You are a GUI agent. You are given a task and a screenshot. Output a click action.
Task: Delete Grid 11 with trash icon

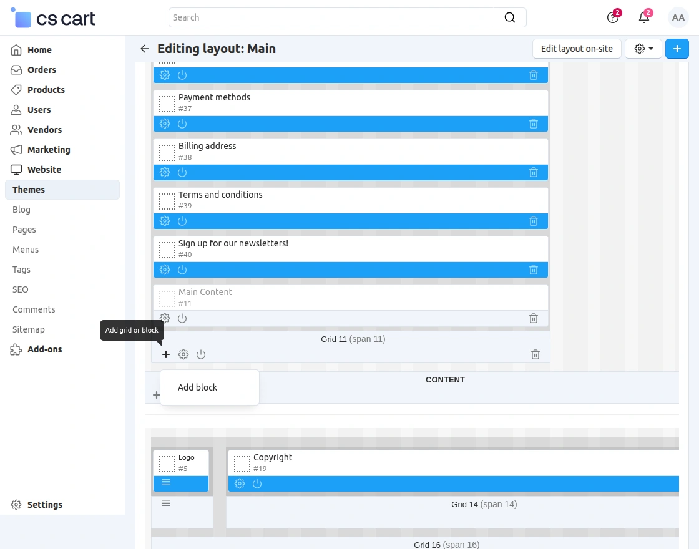coord(535,354)
